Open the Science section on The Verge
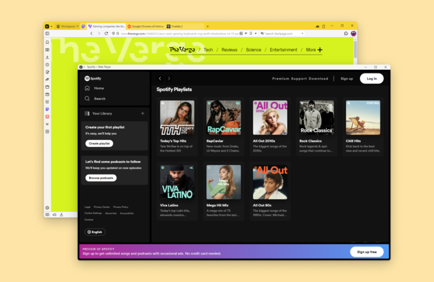Image resolution: width=434 pixels, height=282 pixels. [x=253, y=50]
